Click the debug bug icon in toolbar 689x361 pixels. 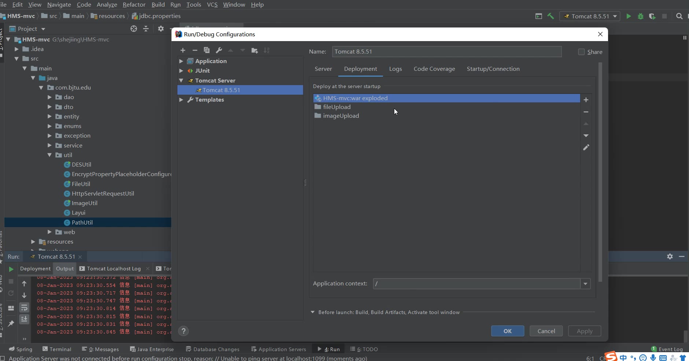(641, 16)
